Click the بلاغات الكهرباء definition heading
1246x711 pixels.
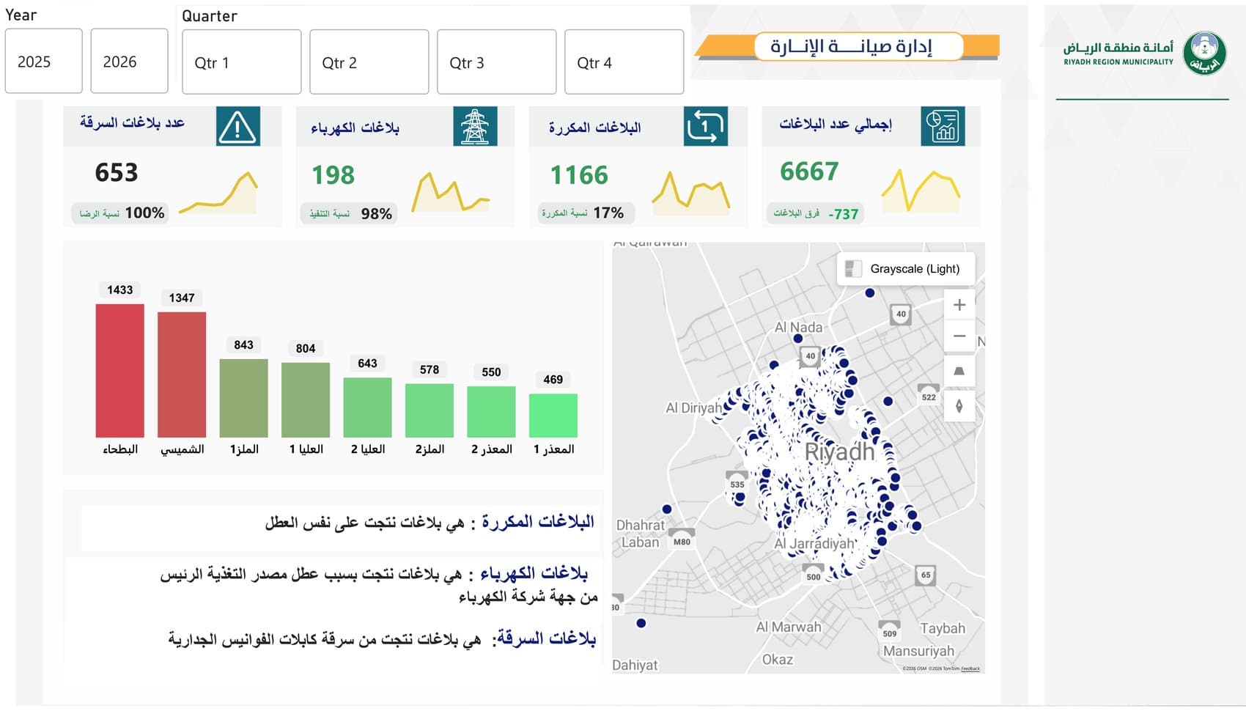534,573
